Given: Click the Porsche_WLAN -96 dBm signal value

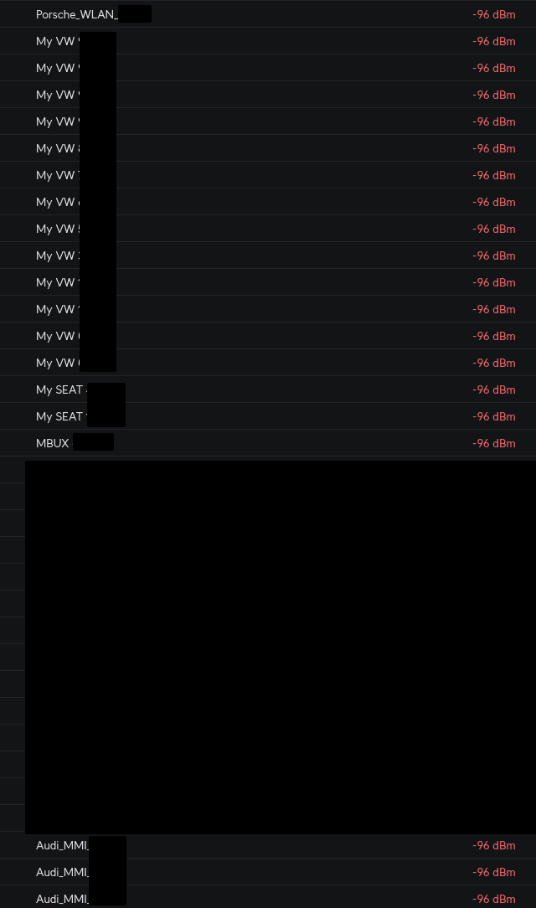Looking at the screenshot, I should tap(493, 14).
